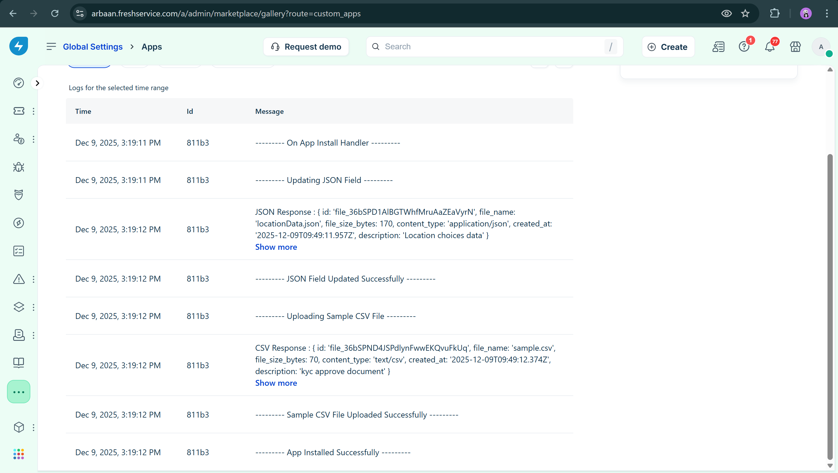Click the notifications bell icon
The height and width of the screenshot is (473, 838).
click(x=769, y=47)
